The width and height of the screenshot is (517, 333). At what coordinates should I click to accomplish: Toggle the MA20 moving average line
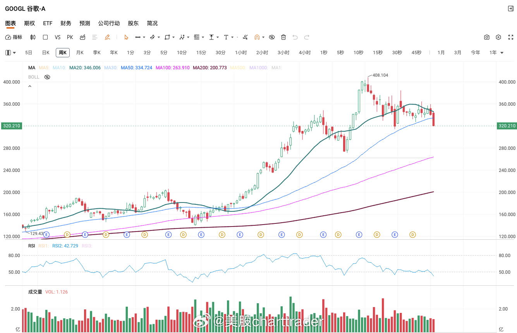[85, 68]
